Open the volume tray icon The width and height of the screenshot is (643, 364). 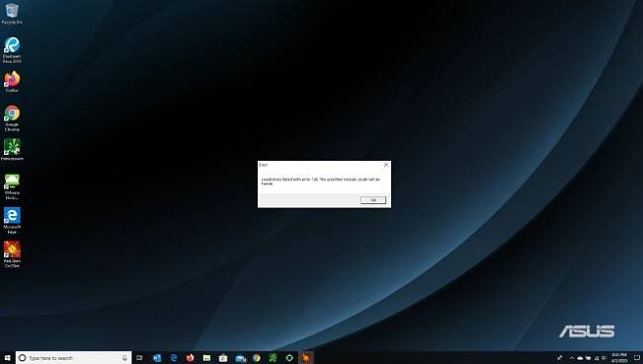[x=604, y=358]
